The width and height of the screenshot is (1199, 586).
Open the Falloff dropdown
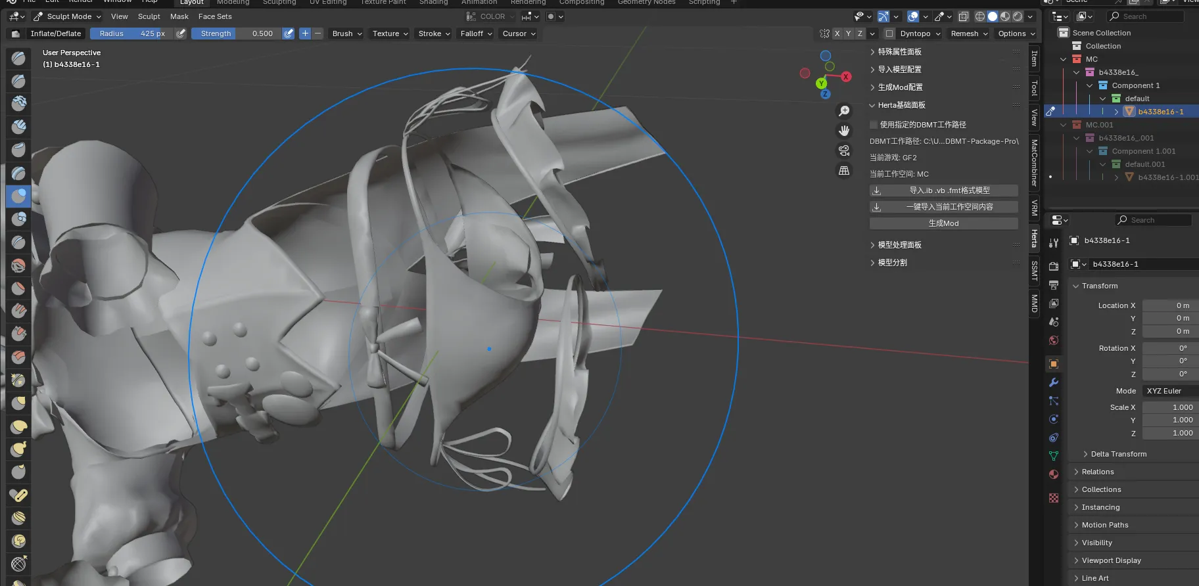pyautogui.click(x=477, y=34)
